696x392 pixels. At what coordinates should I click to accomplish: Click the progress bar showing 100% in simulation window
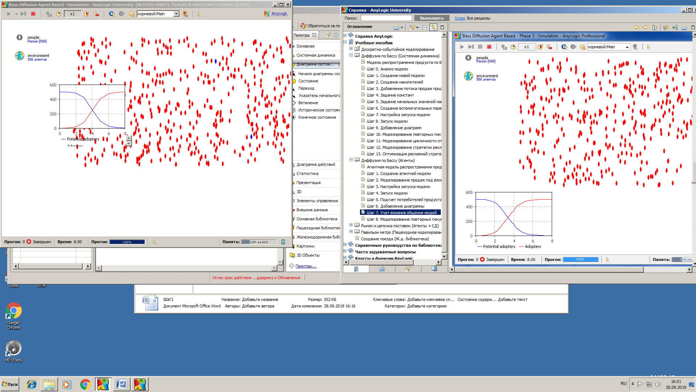(127, 242)
